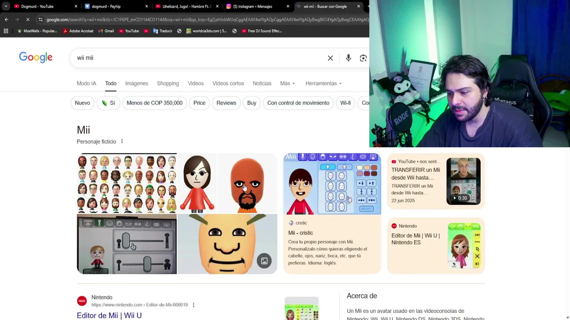
Task: Open the orange bearded Mii image
Action: tap(247, 183)
